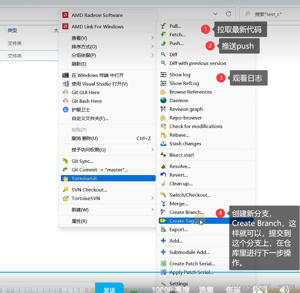The height and width of the screenshot is (293, 300).
Task: Click the Diff magnifier icon
Action: click(163, 54)
